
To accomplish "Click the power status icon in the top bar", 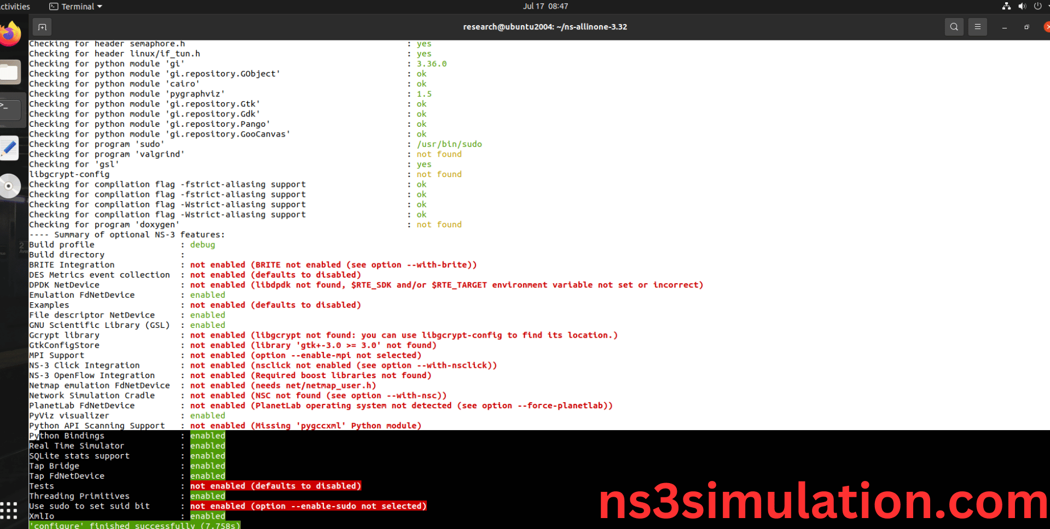I will (1038, 6).
